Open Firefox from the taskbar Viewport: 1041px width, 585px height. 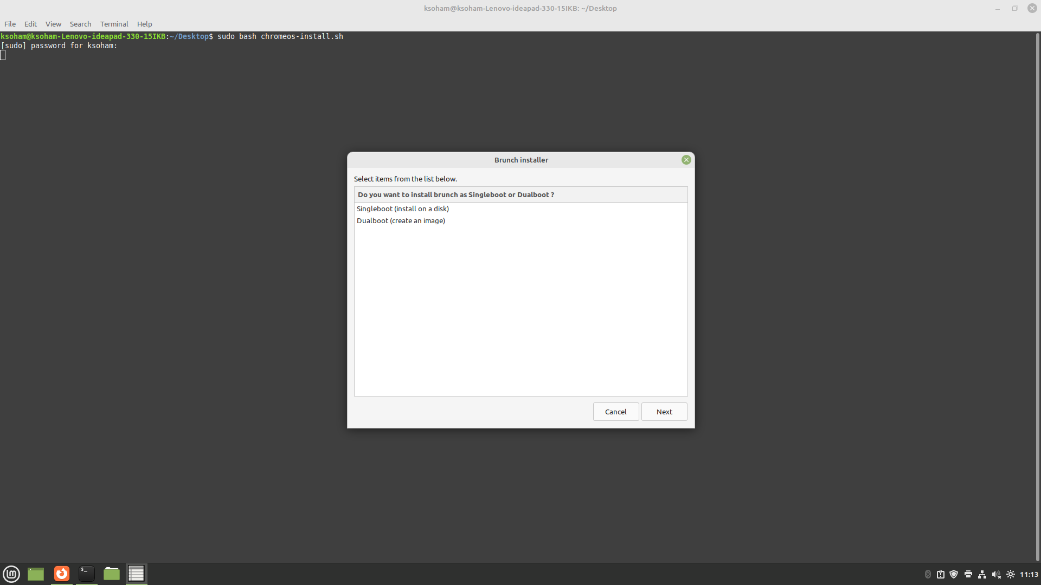pyautogui.click(x=61, y=574)
